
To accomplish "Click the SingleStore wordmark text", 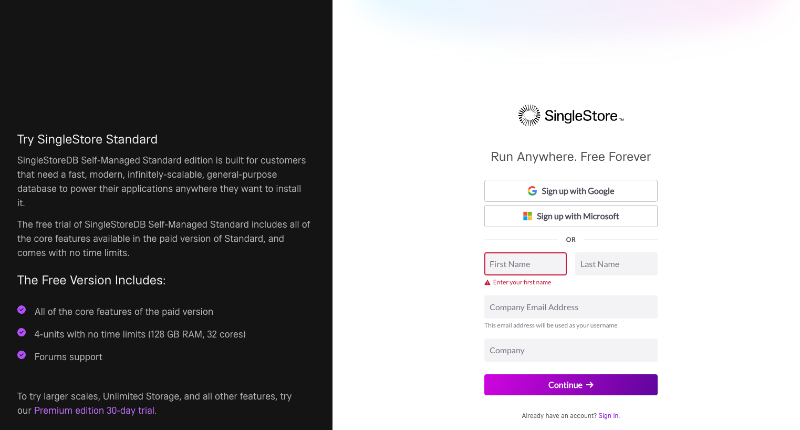I will tap(581, 116).
